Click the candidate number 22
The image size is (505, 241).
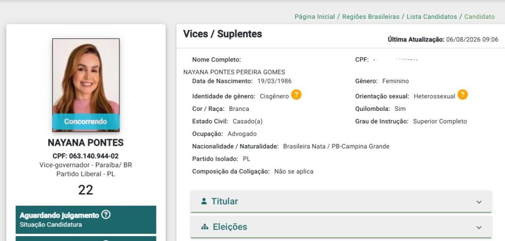coord(86,190)
